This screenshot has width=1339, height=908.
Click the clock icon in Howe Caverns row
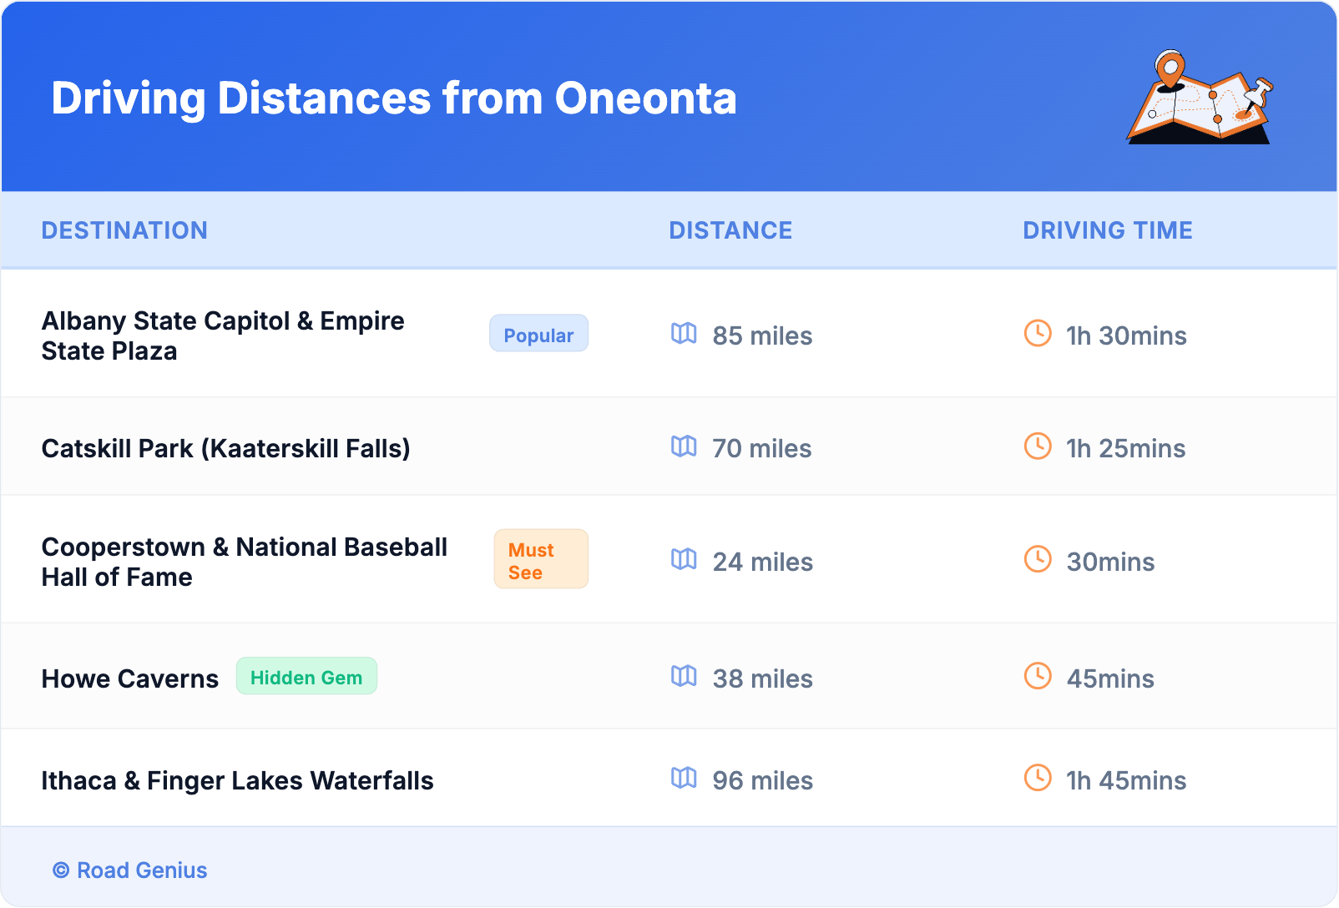1038,676
